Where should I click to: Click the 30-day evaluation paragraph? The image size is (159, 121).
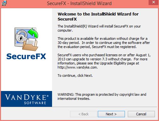(104, 43)
